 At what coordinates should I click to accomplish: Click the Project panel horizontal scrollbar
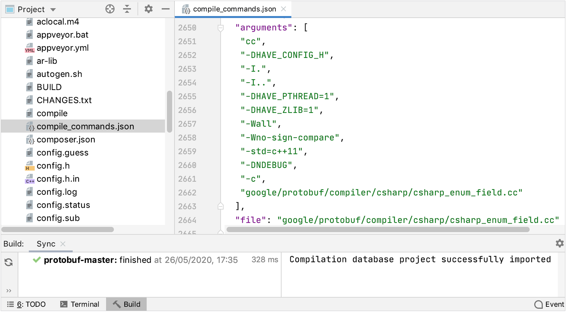[x=58, y=229]
